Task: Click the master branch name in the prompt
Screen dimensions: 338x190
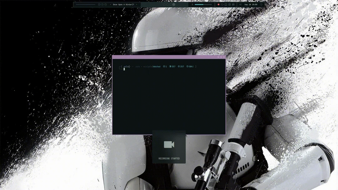Action: pos(156,66)
